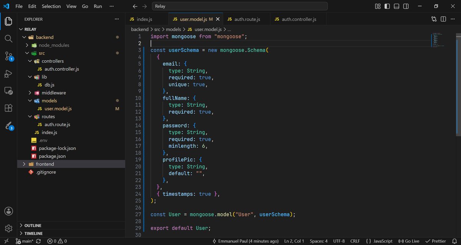Toggle the bottom panel visibility
This screenshot has width=461, height=245.
coord(396,7)
